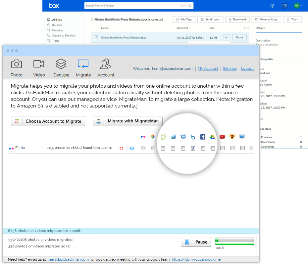Check the checkbox under the YouTube icon
Image resolution: width=308 pixels, height=265 pixels.
coord(222,148)
